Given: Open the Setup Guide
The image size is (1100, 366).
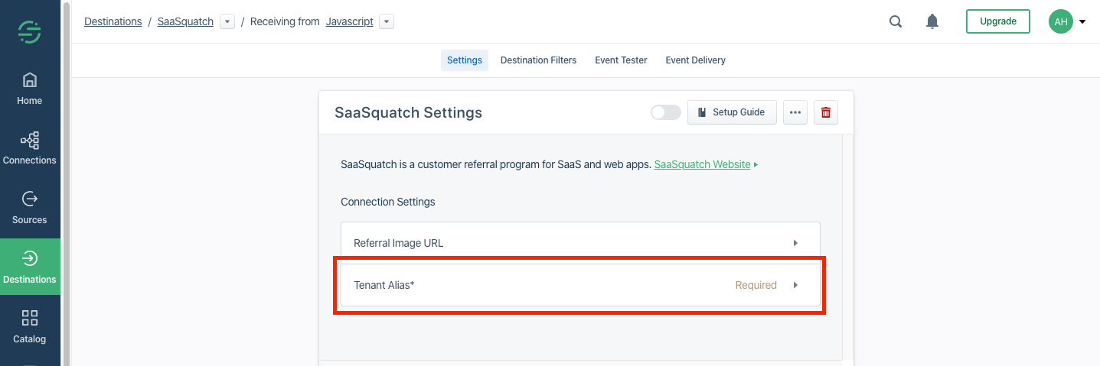Looking at the screenshot, I should [732, 112].
